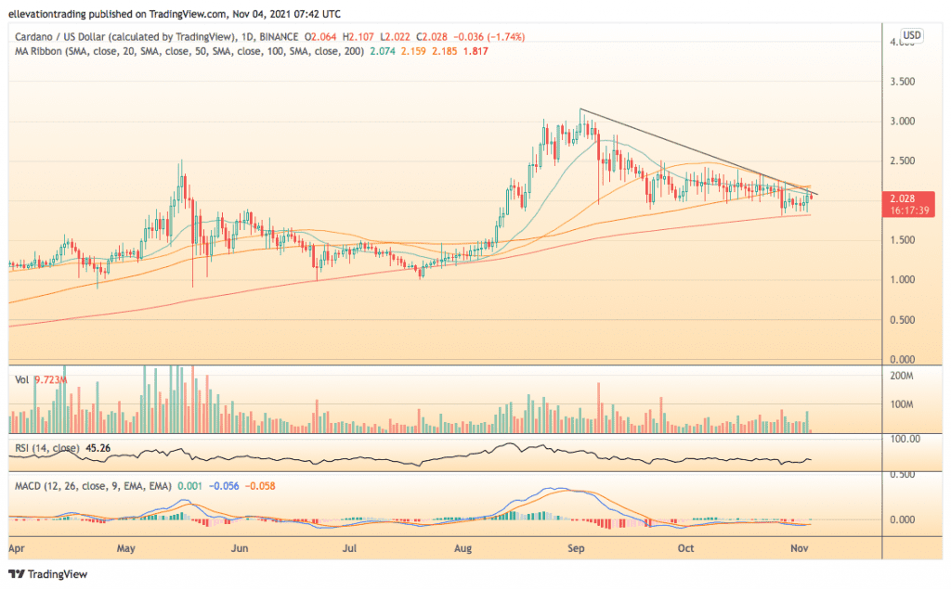Click the Nov label on time axis
Image resolution: width=951 pixels, height=589 pixels.
pyautogui.click(x=800, y=548)
